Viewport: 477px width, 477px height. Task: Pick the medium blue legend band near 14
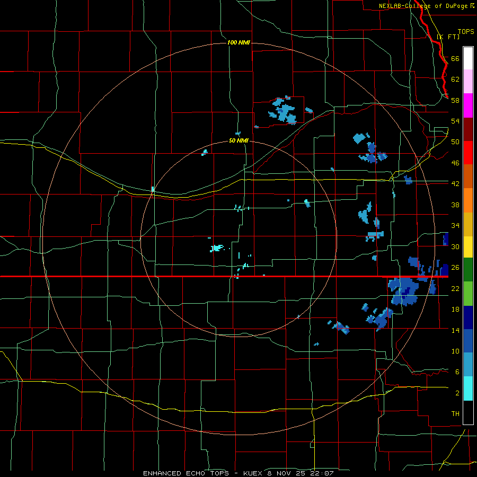[x=468, y=341]
